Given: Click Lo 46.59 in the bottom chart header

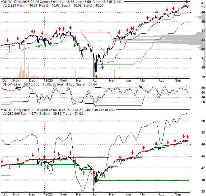Looking at the screenshot, I should click(77, 110).
